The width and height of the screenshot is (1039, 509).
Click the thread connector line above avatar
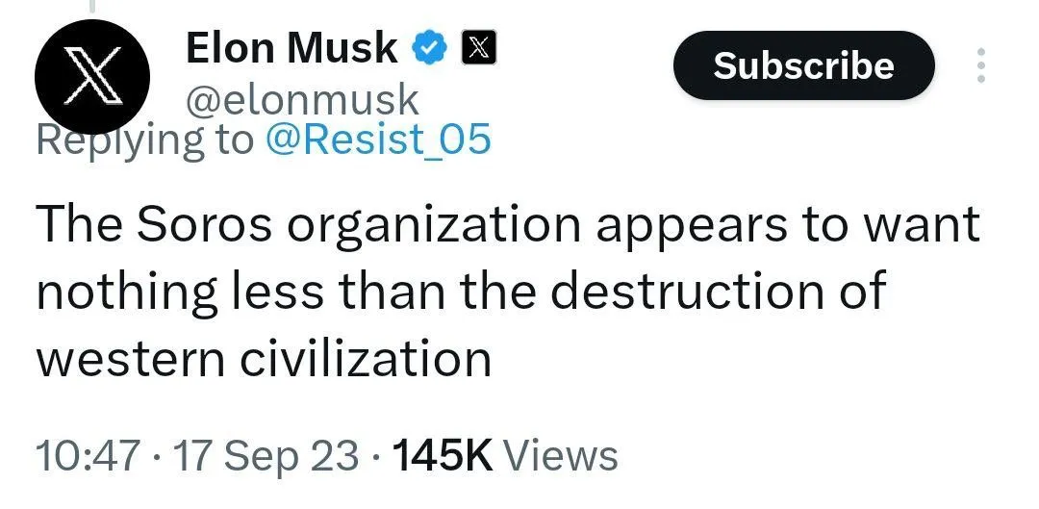click(91, 8)
